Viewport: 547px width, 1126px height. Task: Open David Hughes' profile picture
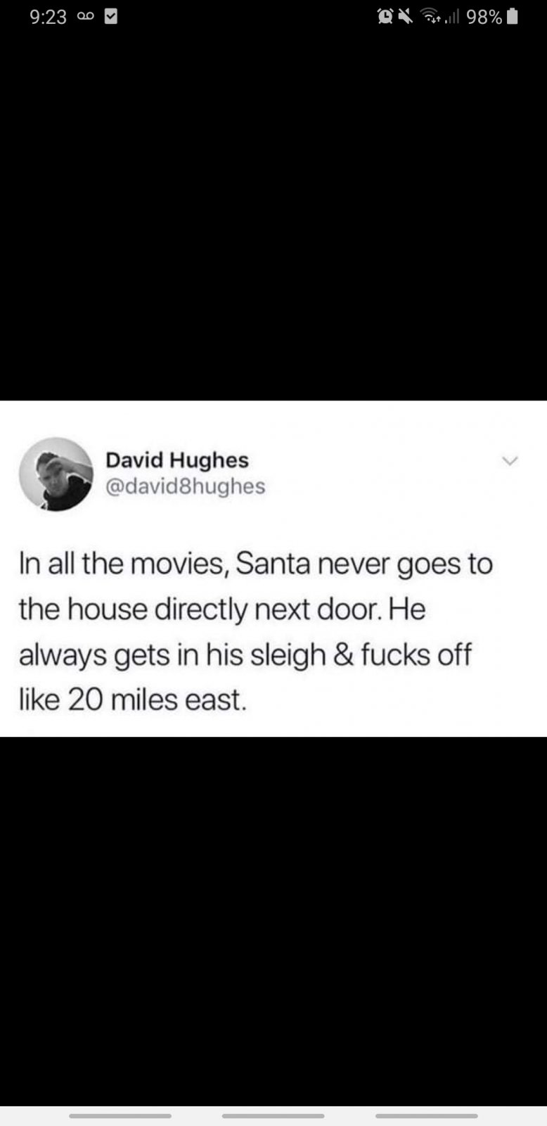56,474
